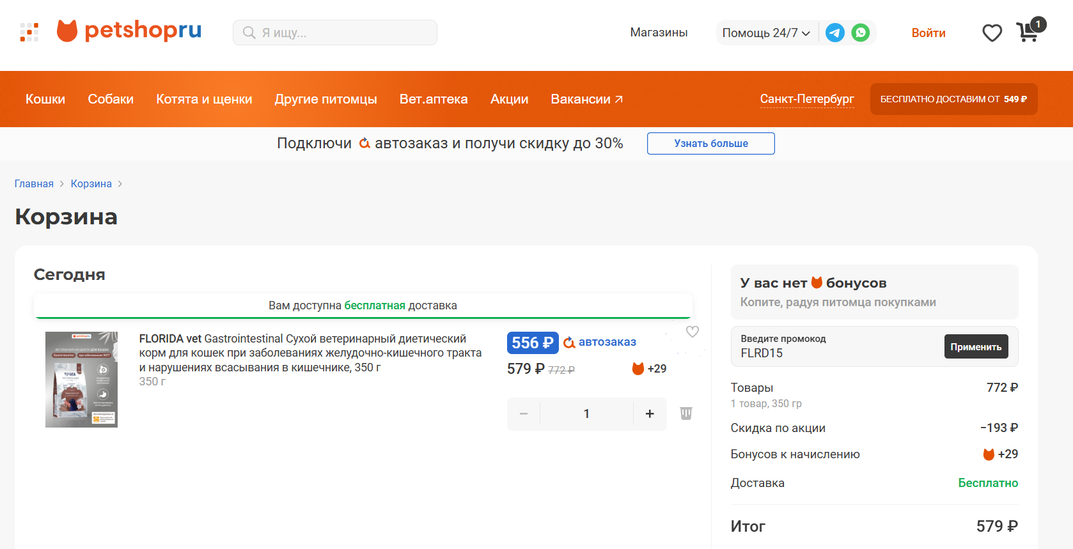Image resolution: width=1073 pixels, height=549 pixels.
Task: Click the Скидка по акции row
Action: tap(875, 428)
